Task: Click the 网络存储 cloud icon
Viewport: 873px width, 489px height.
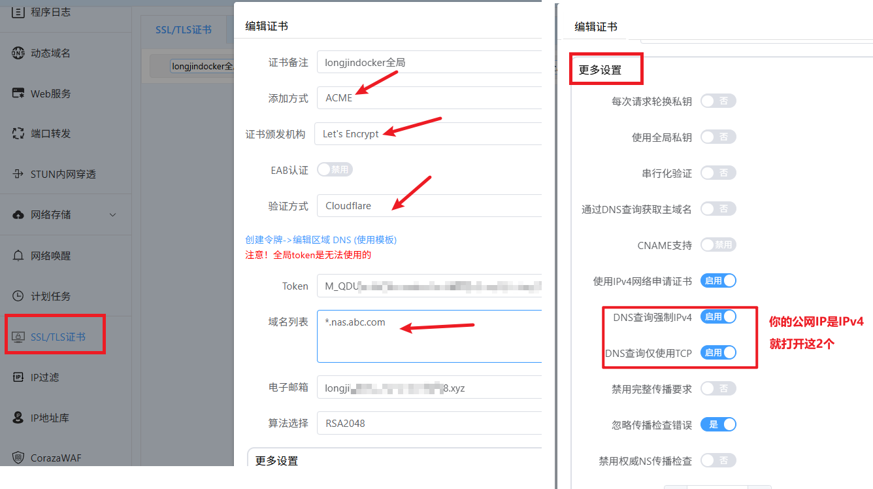Action: coord(18,214)
